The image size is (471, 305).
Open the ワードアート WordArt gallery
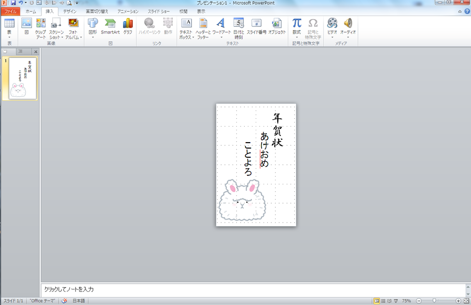221,28
